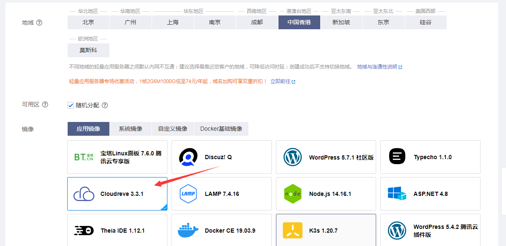Choose the Theia IDE 1.12.1 image card
Viewport: 506px width, 246px height.
[x=117, y=230]
